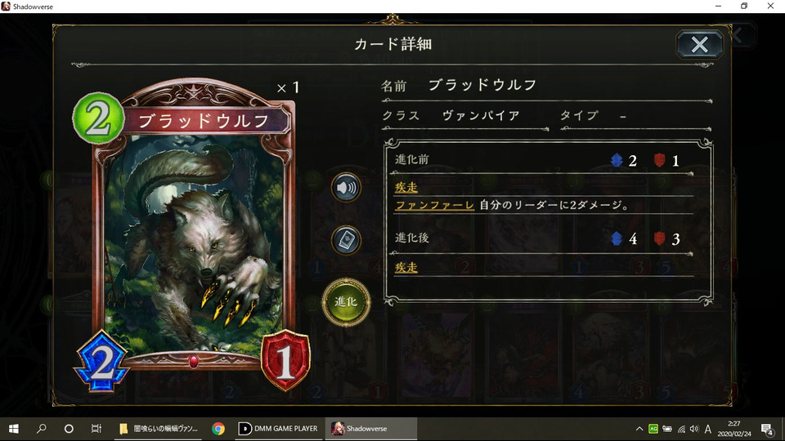Open Windows taskbar search
The image size is (785, 441).
tap(42, 429)
